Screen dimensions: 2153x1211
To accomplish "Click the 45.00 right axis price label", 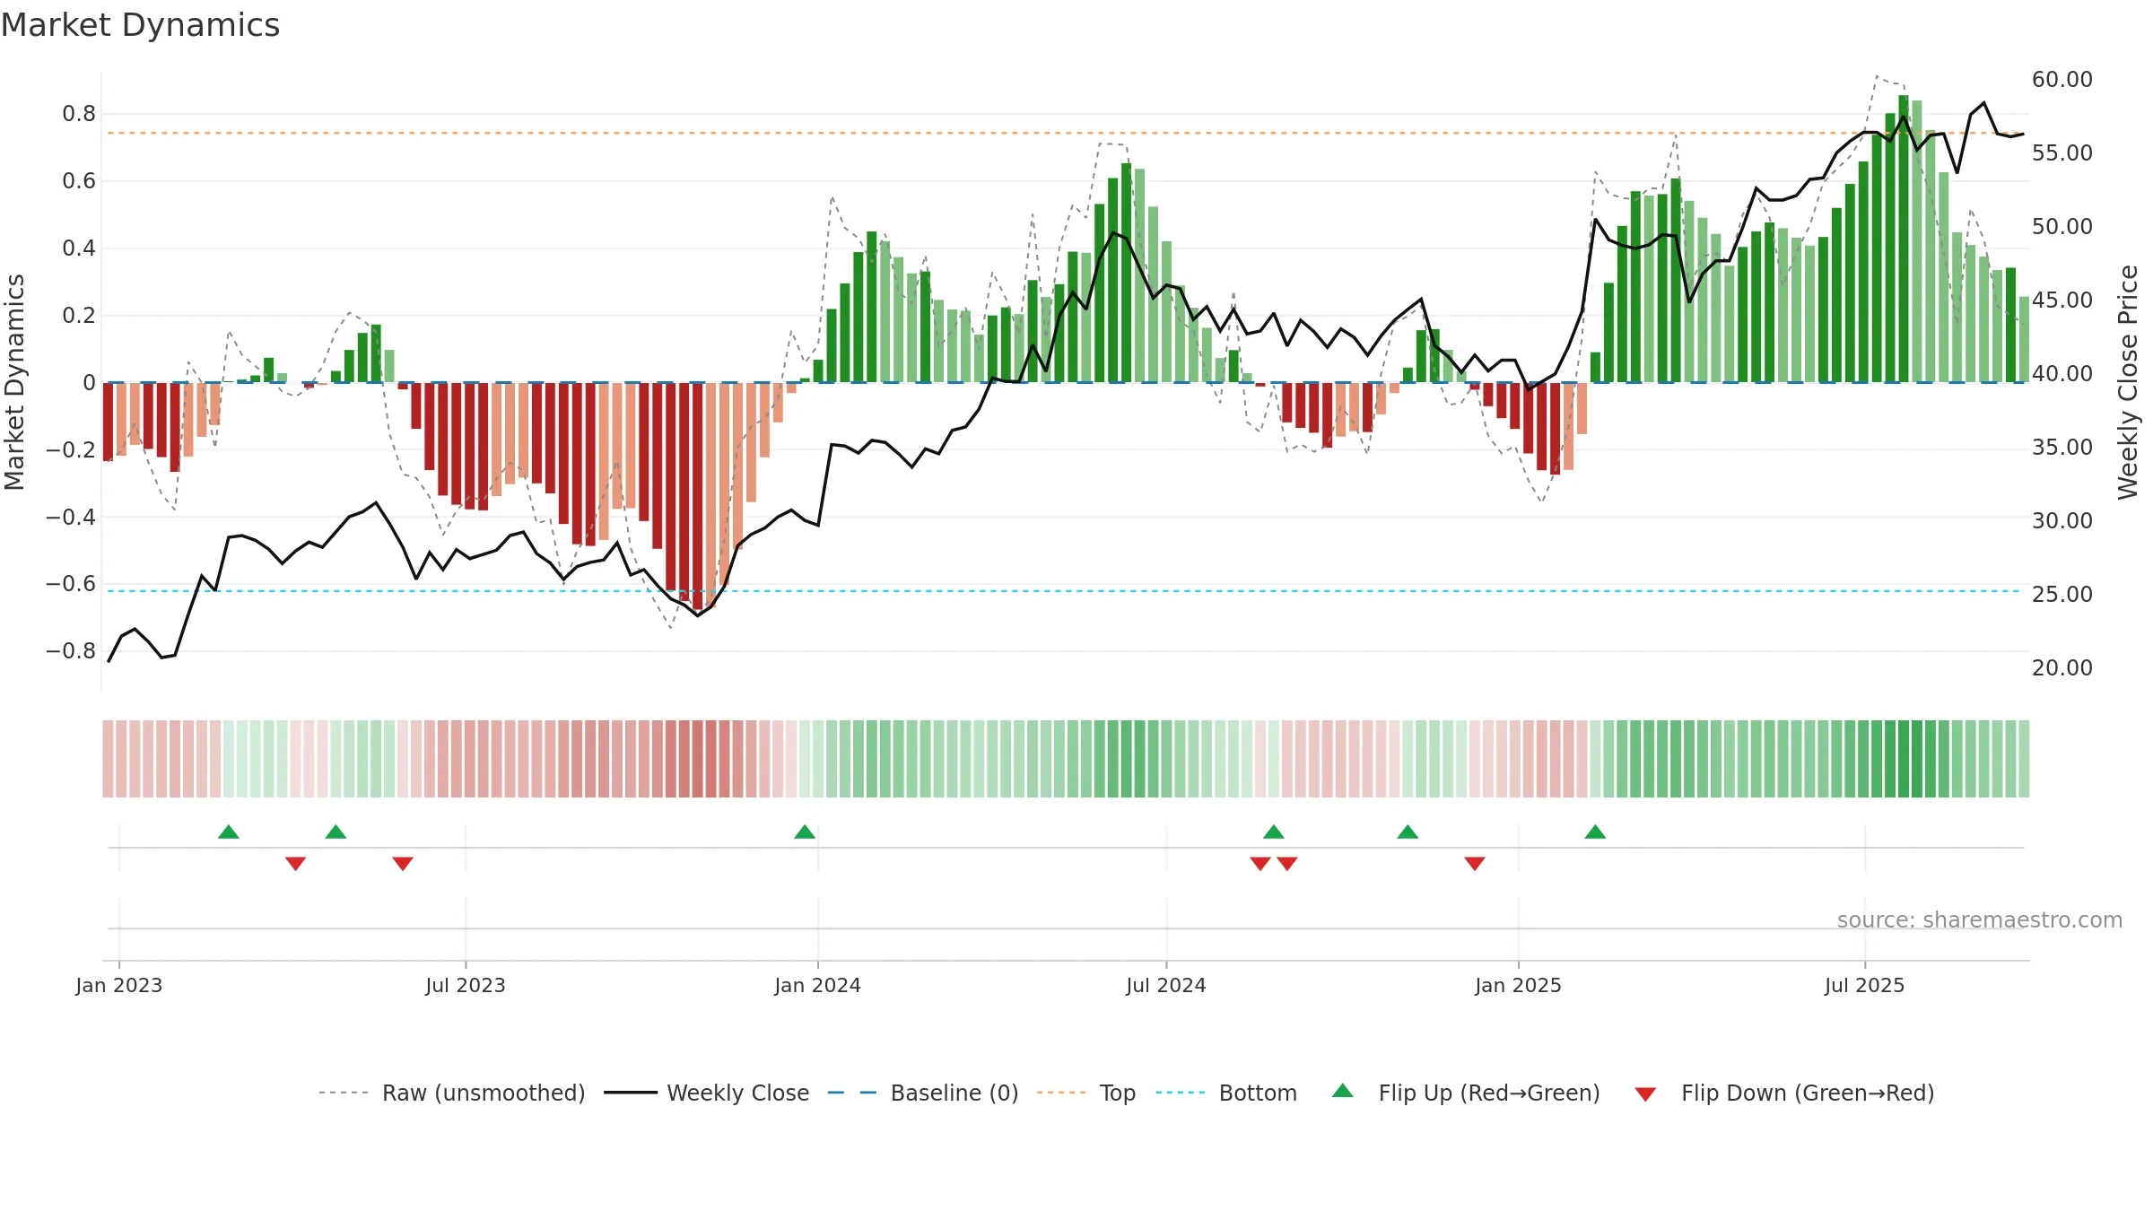I will (2062, 301).
